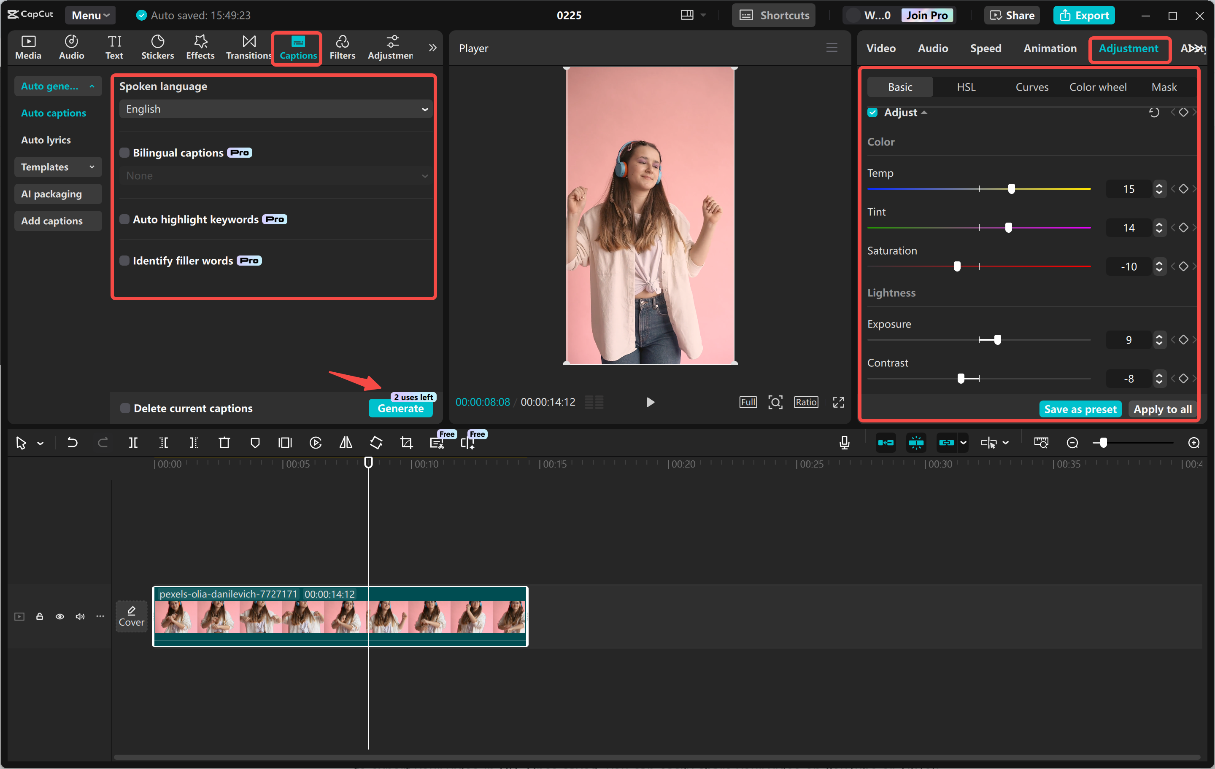Record a voiceover using the microphone icon
Screen dimensions: 1215x769
(x=844, y=442)
